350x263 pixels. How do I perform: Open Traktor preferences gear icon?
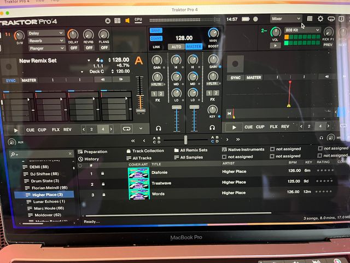click(x=320, y=19)
